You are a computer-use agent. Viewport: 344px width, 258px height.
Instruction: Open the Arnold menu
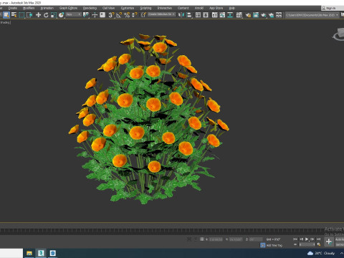click(199, 8)
